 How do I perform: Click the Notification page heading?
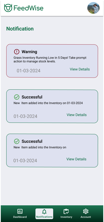coord(20,29)
